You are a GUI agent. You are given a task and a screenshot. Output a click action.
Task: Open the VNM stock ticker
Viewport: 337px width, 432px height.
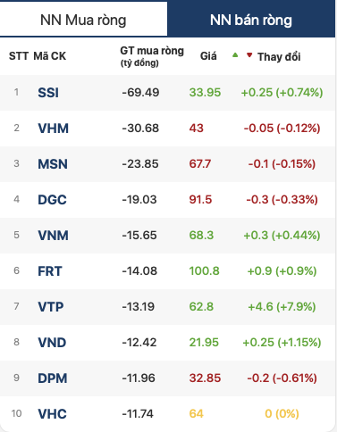coord(53,236)
